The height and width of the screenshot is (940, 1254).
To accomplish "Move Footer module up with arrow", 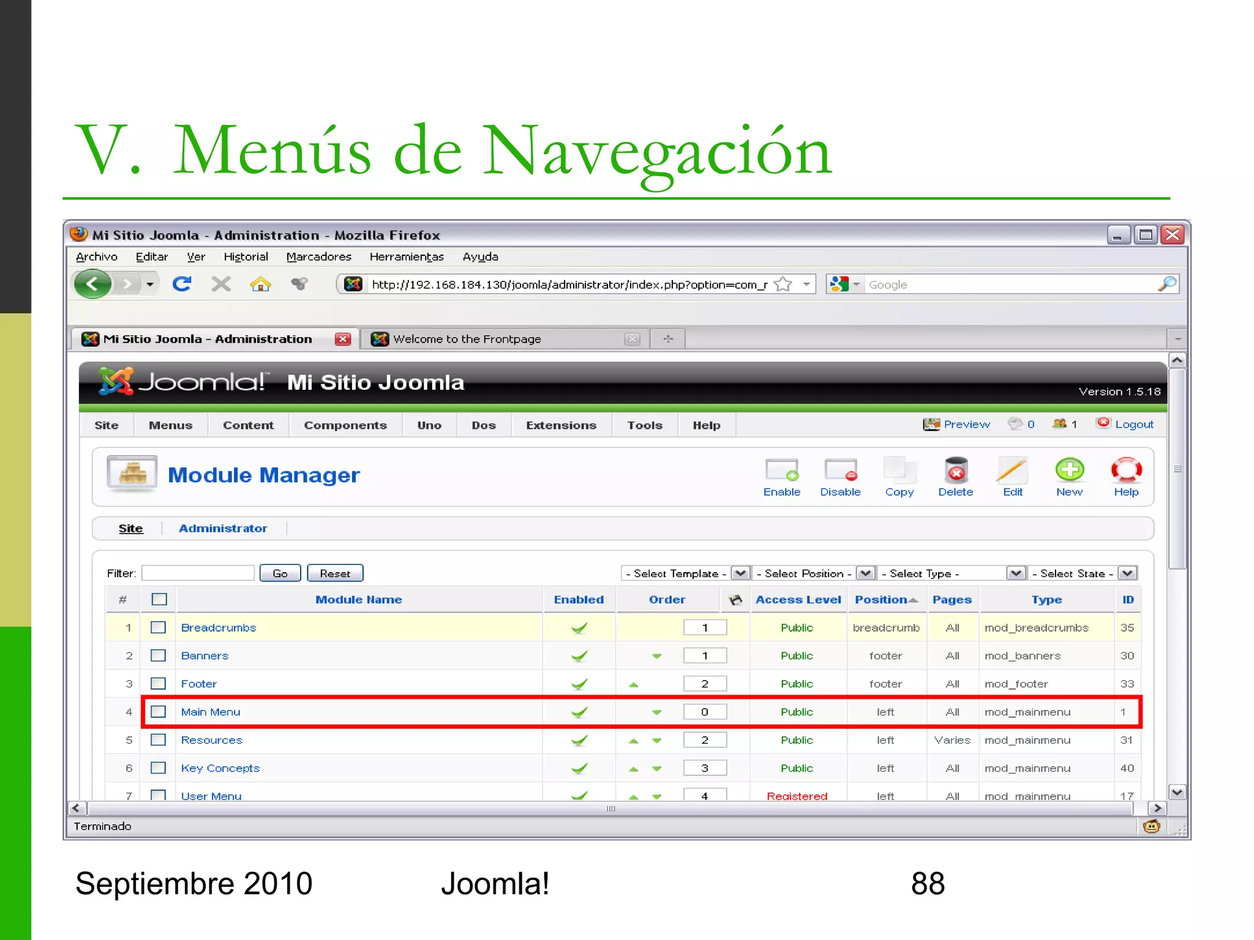I will pos(634,685).
